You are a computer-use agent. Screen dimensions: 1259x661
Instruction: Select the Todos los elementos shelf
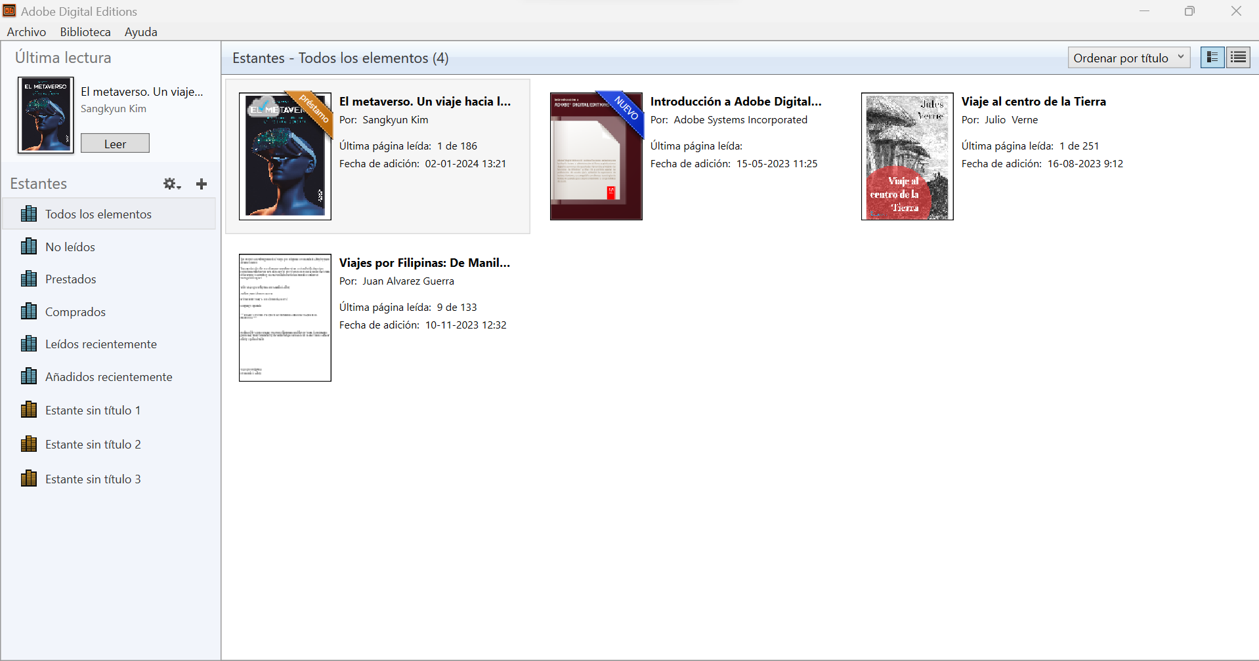point(109,214)
